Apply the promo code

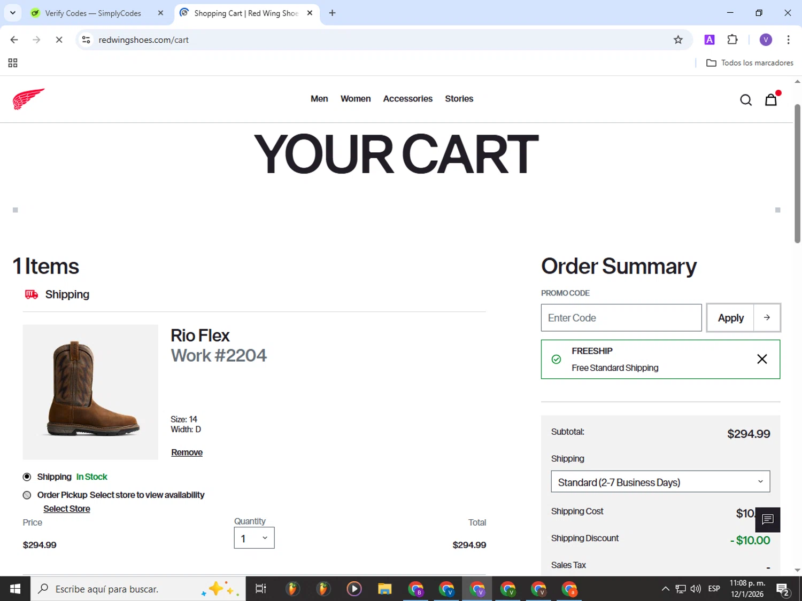coord(730,318)
